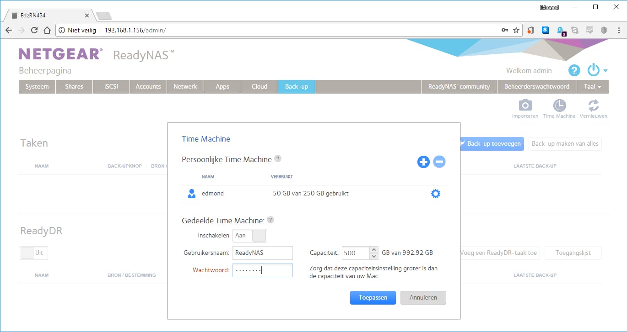
Task: Click the blue S extension icon
Action: click(x=546, y=30)
